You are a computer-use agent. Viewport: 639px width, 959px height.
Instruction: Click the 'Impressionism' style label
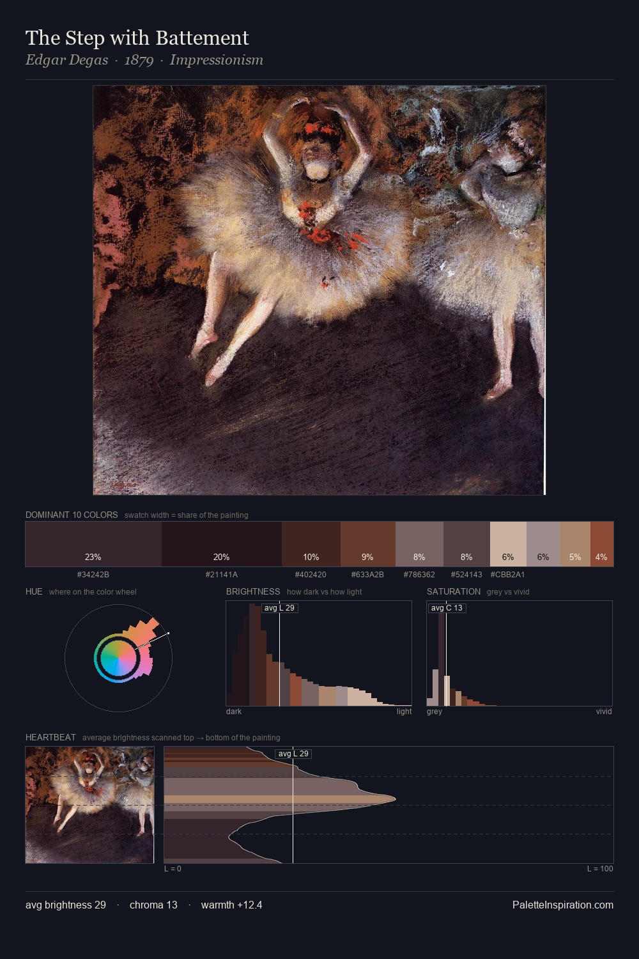coord(217,60)
